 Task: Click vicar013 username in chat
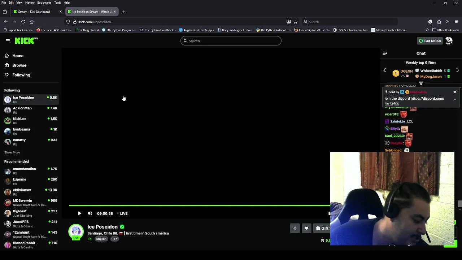[x=392, y=114]
